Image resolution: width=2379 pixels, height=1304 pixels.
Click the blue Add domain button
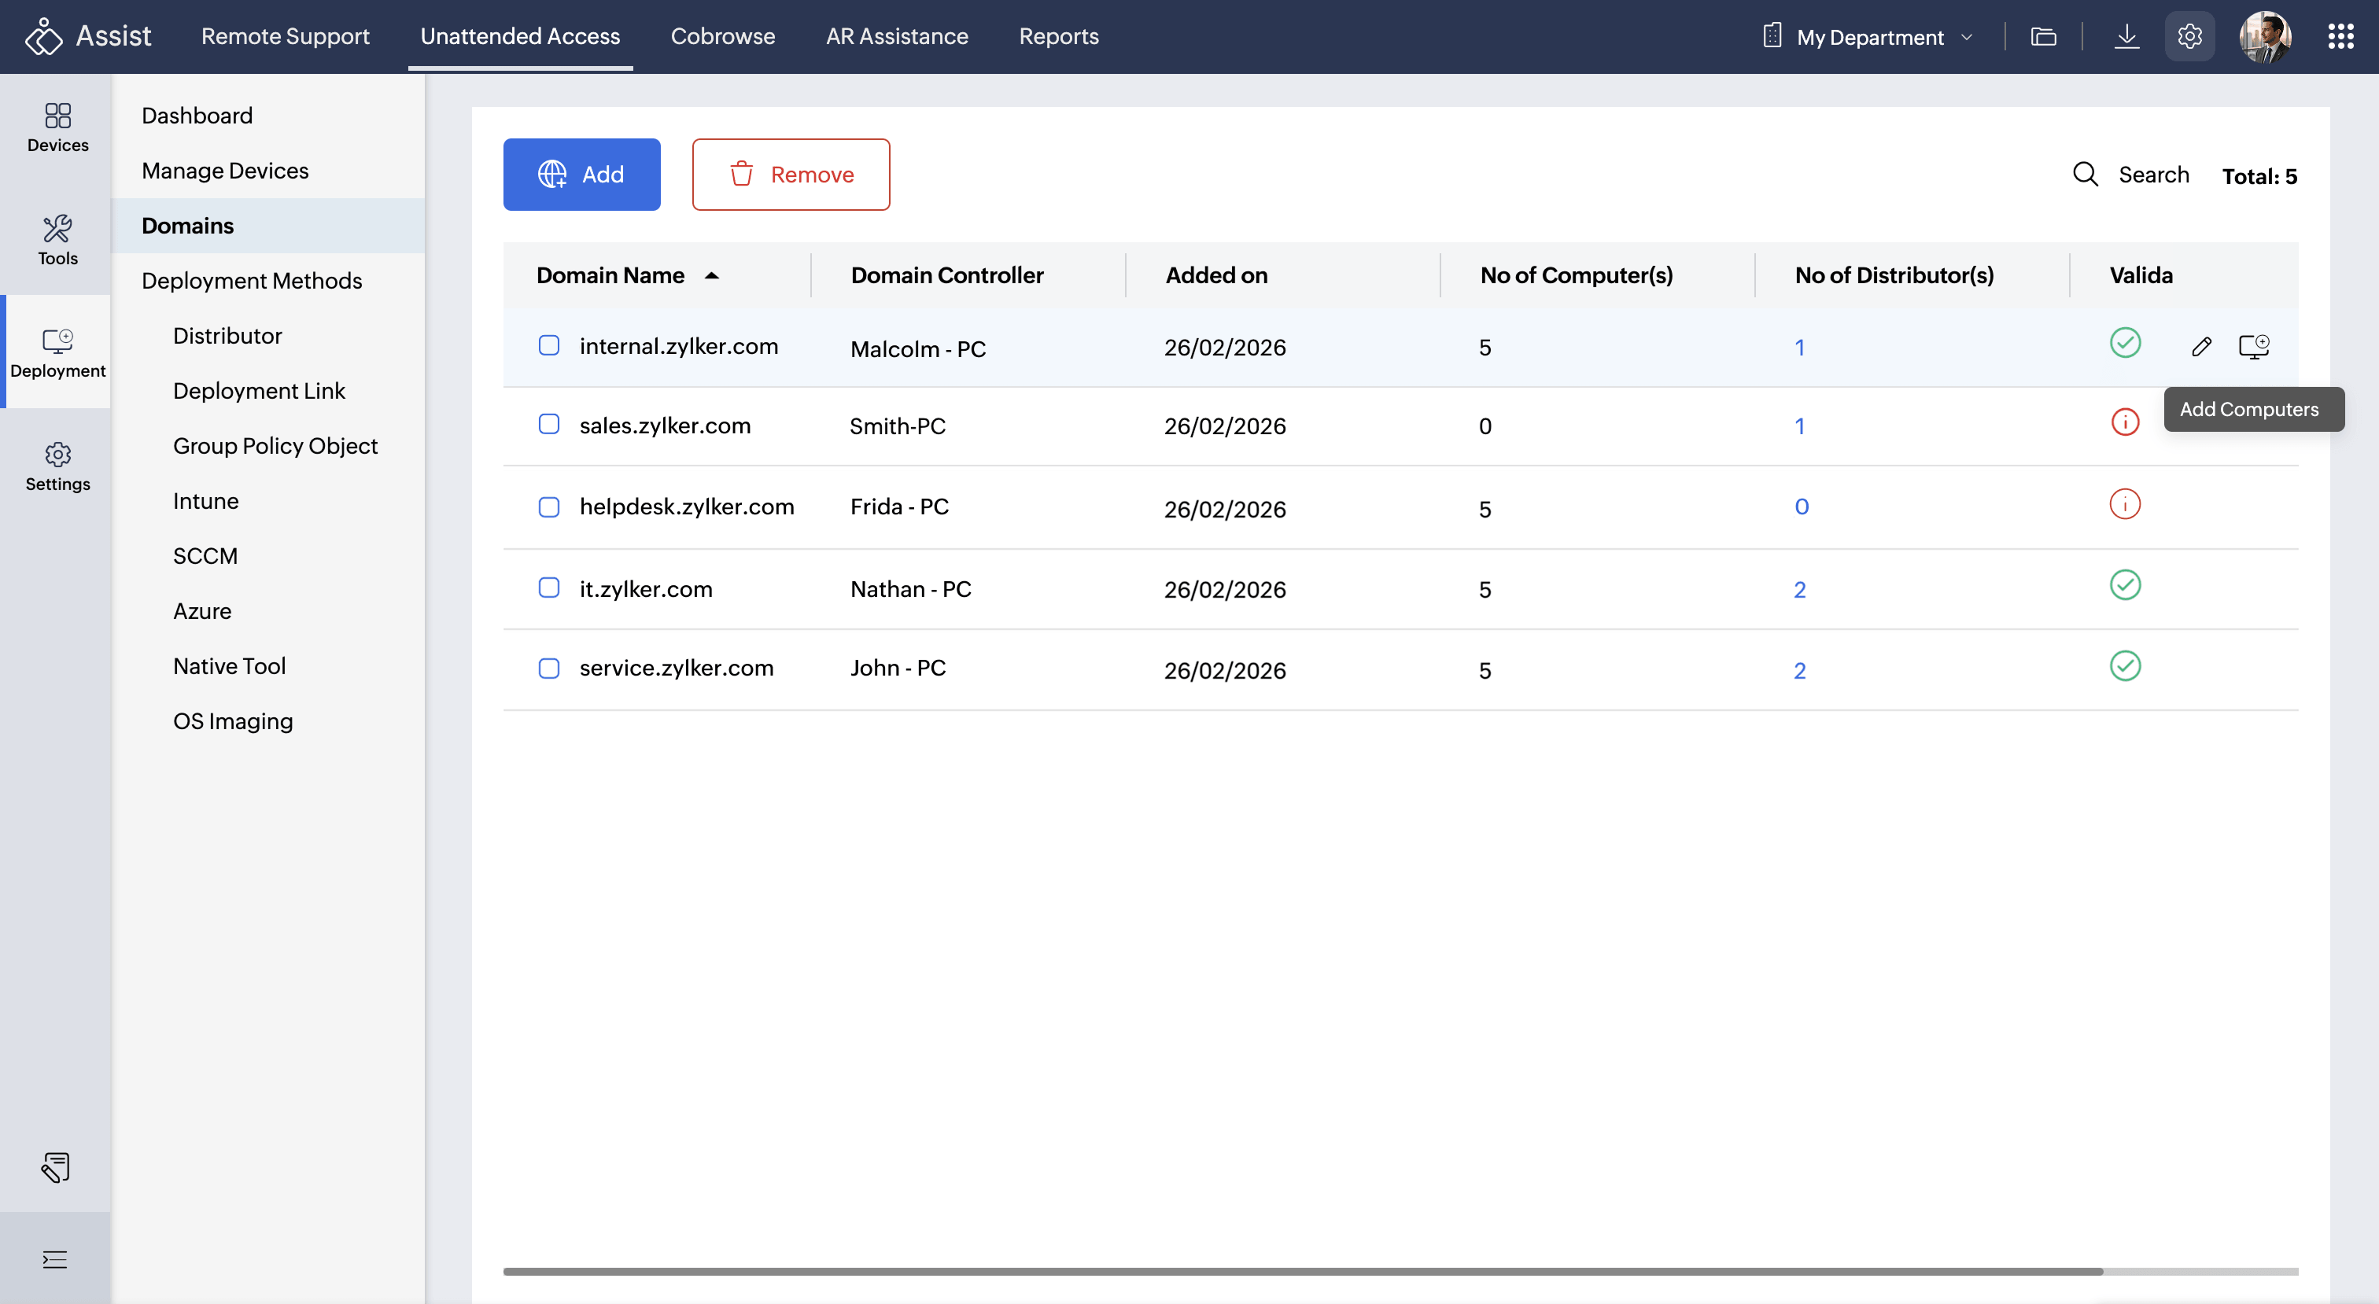tap(581, 175)
